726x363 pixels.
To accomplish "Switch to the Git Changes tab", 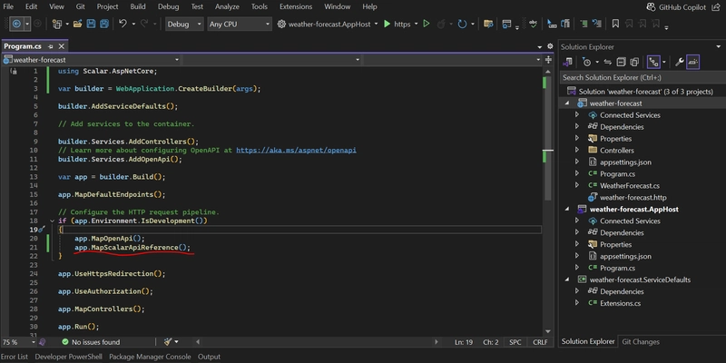I will pos(641,342).
